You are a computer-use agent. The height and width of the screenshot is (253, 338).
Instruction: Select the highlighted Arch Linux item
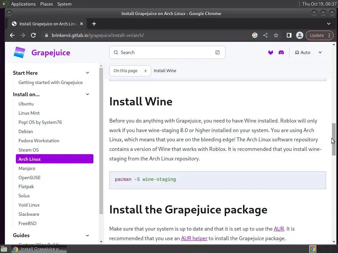(54, 159)
